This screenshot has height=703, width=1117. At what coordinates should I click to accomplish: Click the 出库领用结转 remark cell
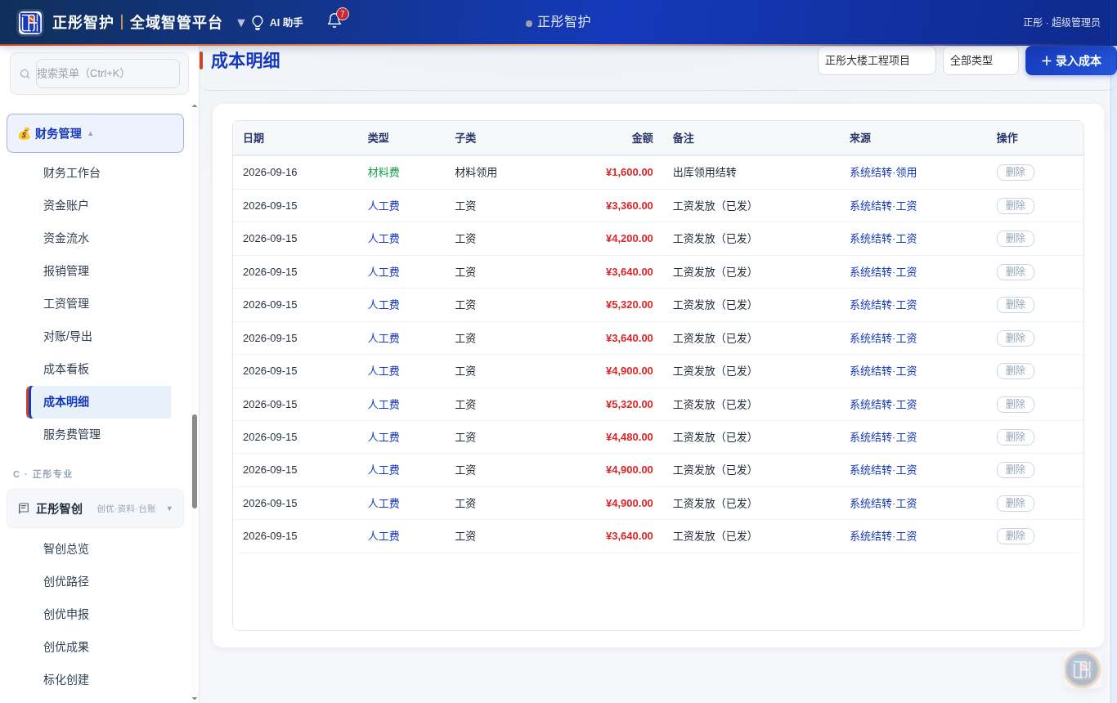click(705, 172)
